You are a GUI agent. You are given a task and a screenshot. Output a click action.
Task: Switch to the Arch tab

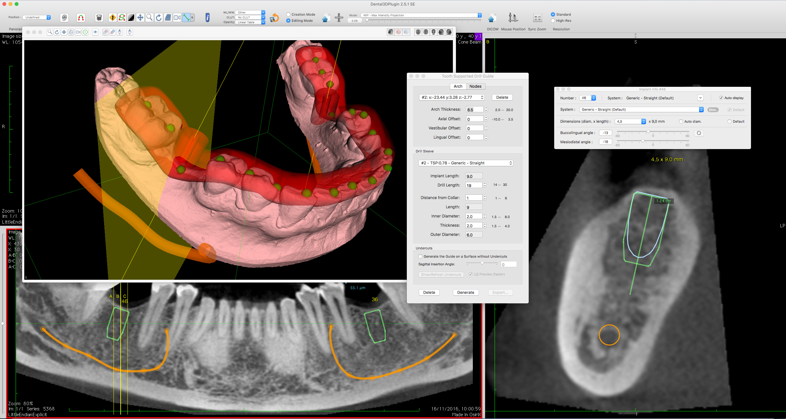coord(458,86)
